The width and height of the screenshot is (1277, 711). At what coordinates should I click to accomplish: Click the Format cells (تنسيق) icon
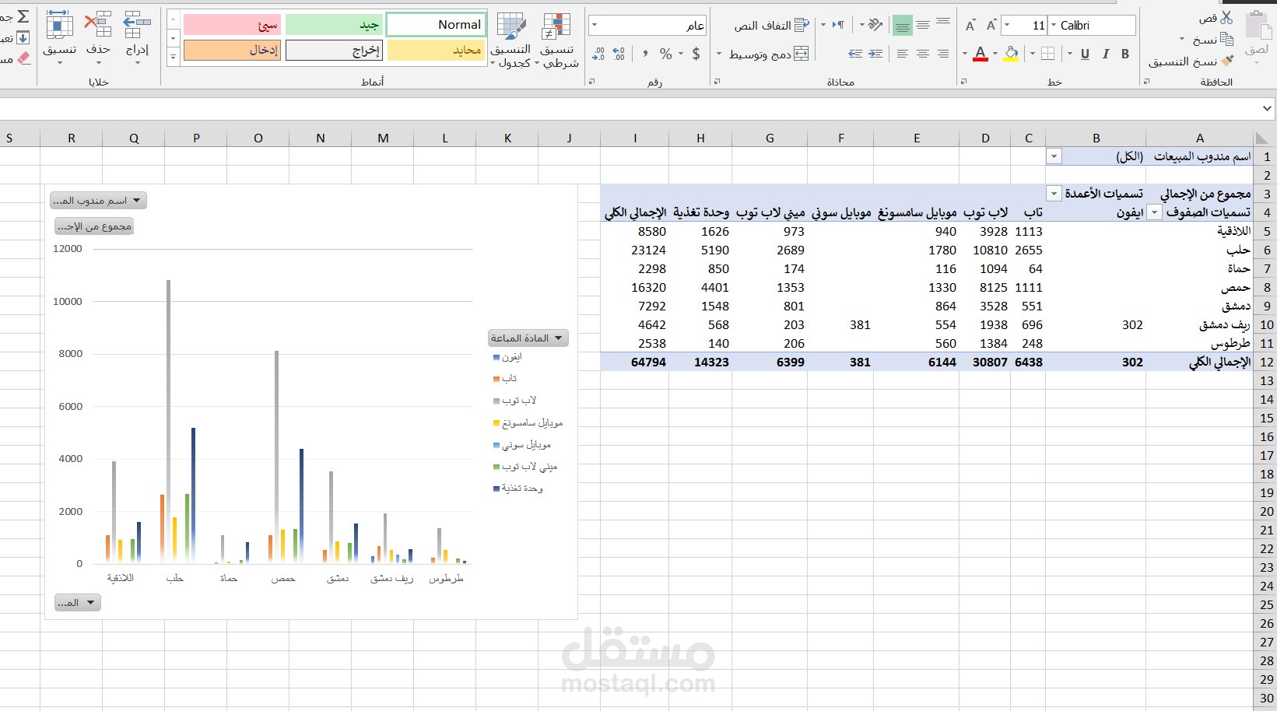coord(59,25)
